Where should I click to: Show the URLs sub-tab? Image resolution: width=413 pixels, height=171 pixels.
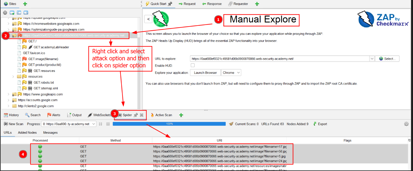(x=8, y=133)
